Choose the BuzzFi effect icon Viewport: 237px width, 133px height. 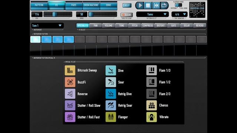pyautogui.click(x=70, y=82)
